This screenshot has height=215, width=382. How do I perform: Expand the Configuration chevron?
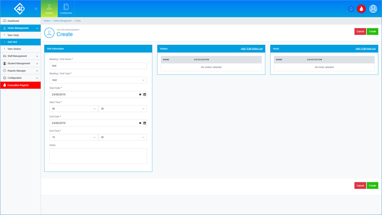[37, 78]
